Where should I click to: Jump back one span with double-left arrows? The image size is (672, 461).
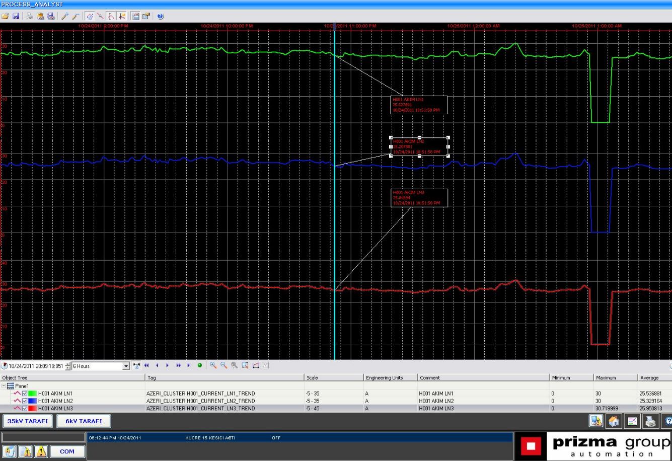[146, 365]
